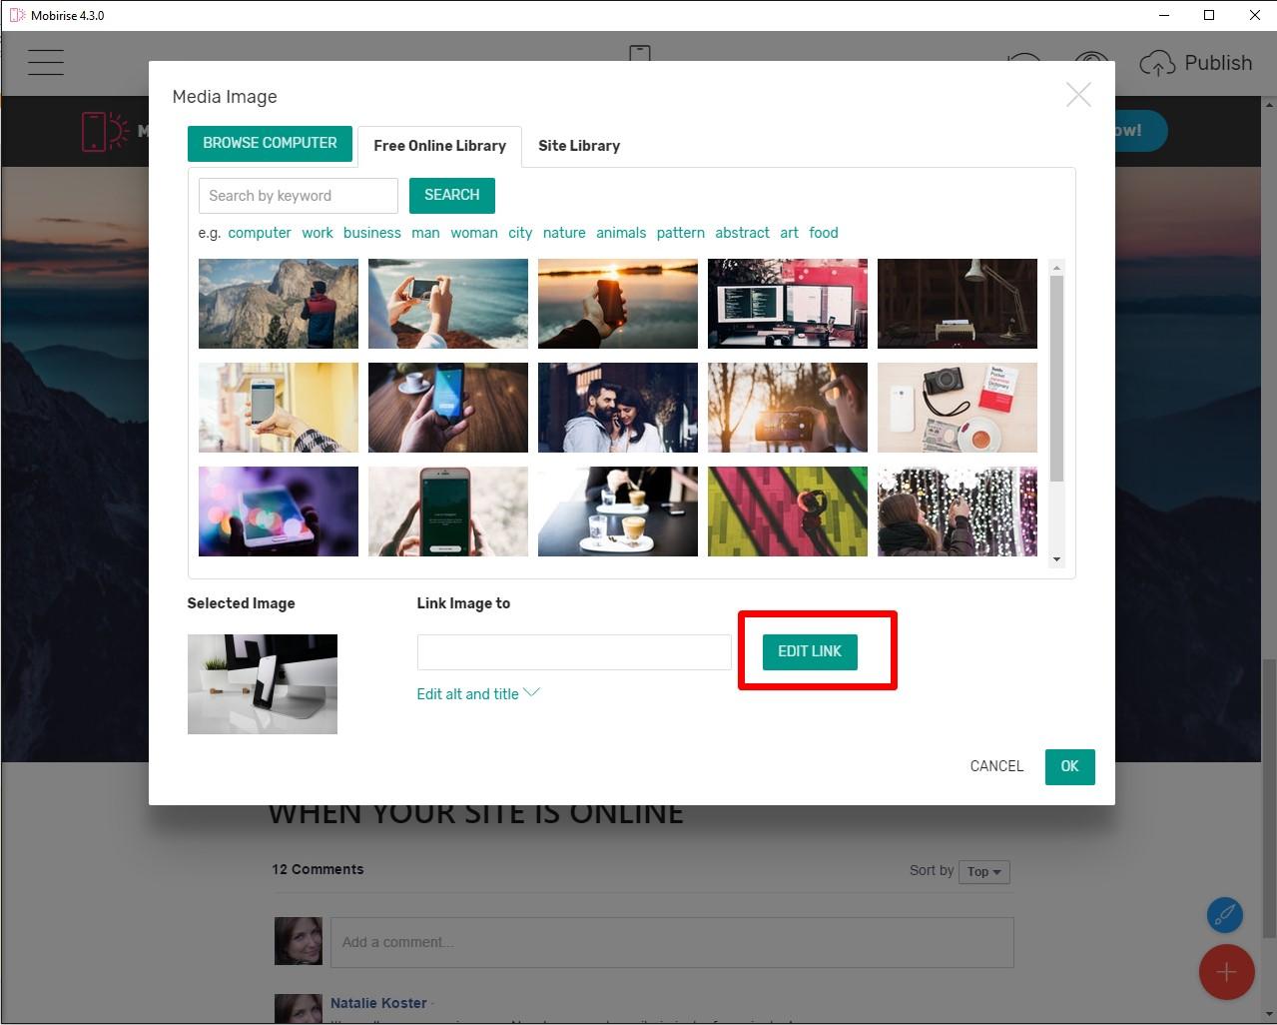The image size is (1277, 1025).
Task: Click the Publish cloud upload icon
Action: pyautogui.click(x=1157, y=64)
